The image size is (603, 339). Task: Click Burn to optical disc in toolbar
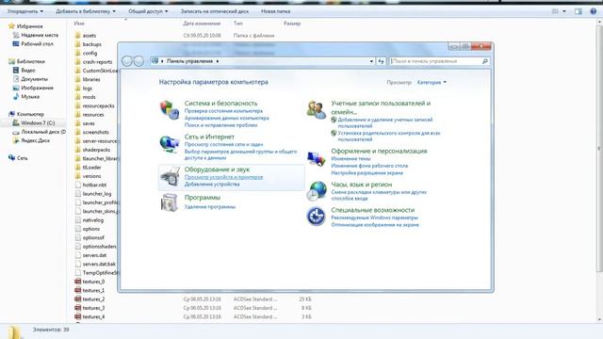[215, 11]
